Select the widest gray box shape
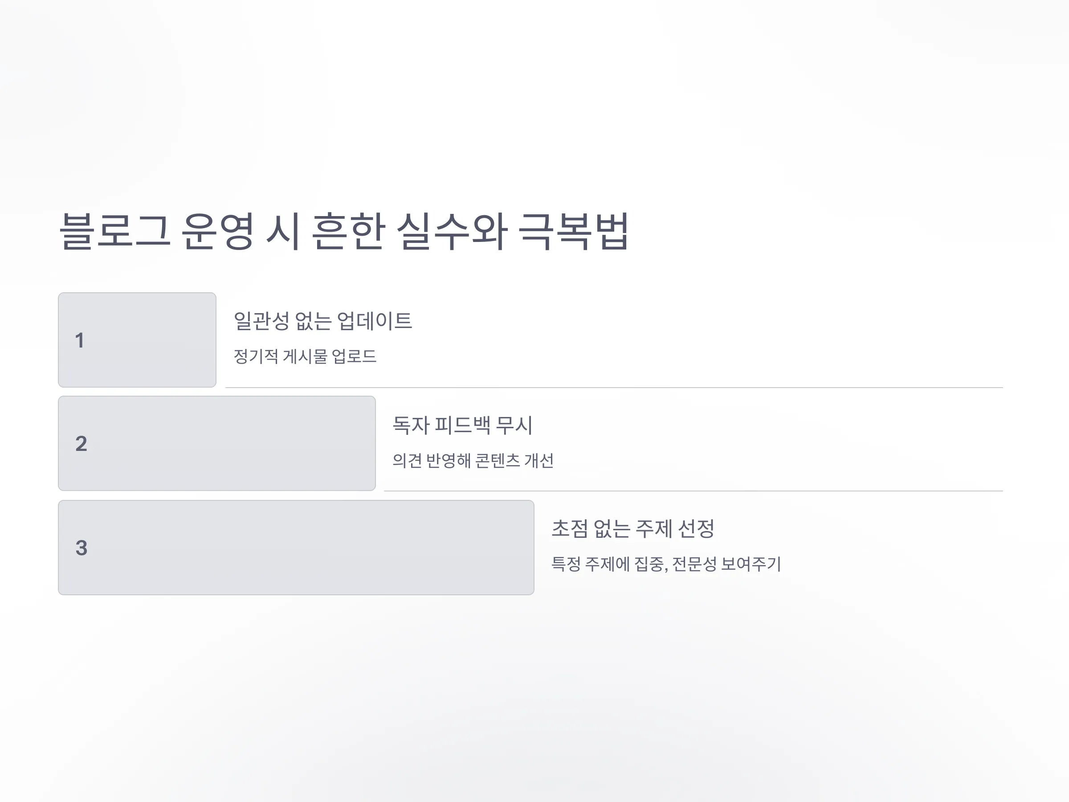The width and height of the screenshot is (1069, 802). 296,548
